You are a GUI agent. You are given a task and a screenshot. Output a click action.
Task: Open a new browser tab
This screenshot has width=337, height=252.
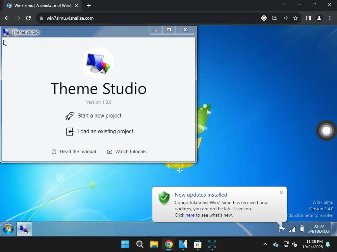click(89, 6)
